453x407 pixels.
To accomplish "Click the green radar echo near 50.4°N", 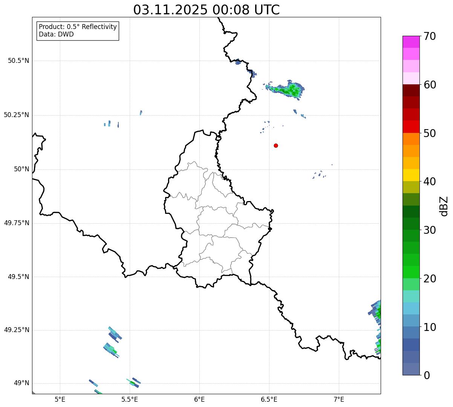I will point(285,89).
